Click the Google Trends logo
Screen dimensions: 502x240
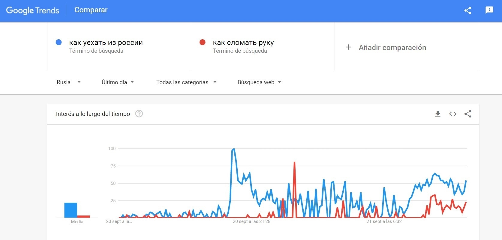tap(33, 10)
